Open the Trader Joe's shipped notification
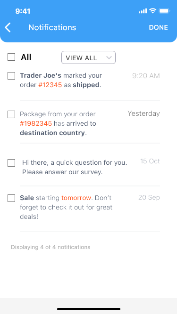 pyautogui.click(x=61, y=81)
